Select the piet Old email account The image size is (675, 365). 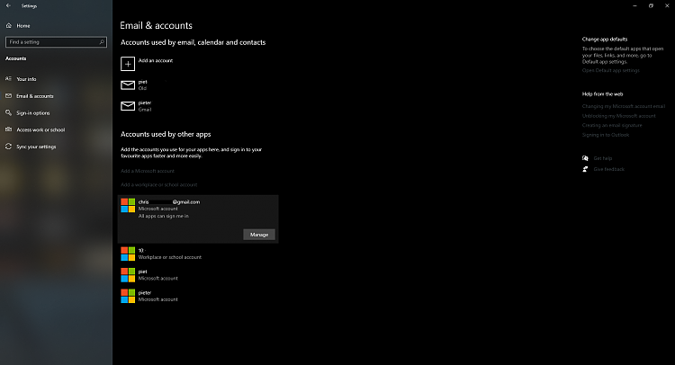click(x=198, y=85)
